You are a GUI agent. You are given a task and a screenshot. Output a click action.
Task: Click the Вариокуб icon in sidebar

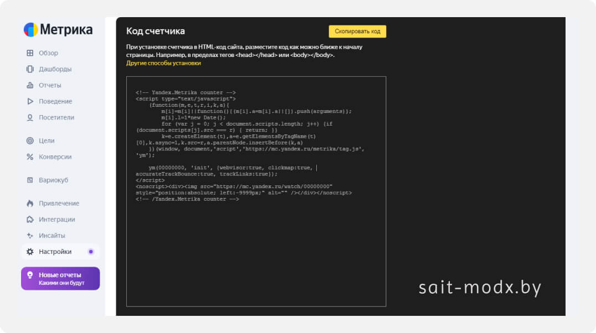coord(30,180)
